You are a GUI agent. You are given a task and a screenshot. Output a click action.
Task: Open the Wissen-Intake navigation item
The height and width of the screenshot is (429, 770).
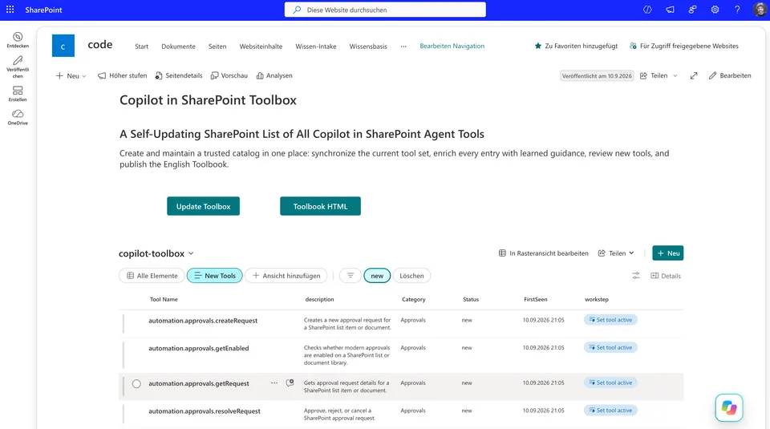tap(316, 47)
